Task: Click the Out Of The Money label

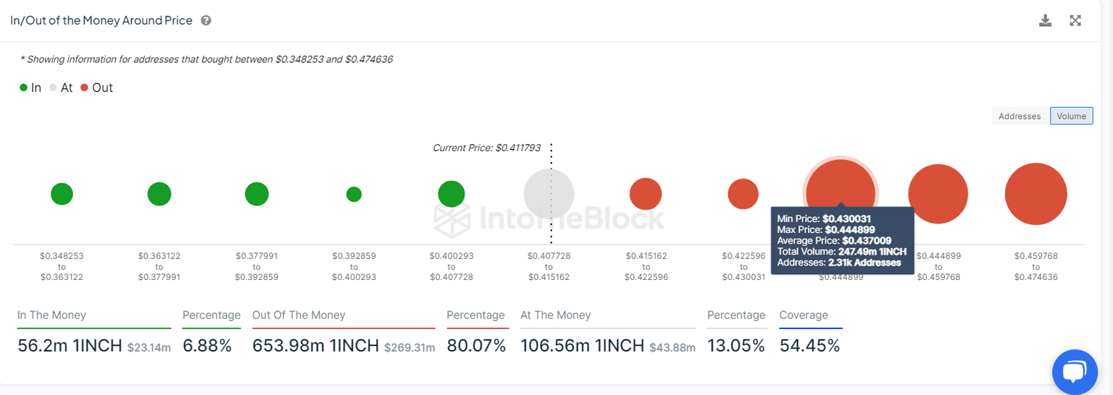Action: coord(299,315)
